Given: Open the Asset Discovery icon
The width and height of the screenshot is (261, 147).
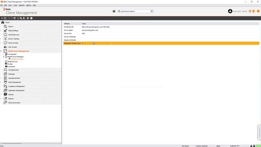Looking at the screenshot, I should pyautogui.click(x=5, y=35).
